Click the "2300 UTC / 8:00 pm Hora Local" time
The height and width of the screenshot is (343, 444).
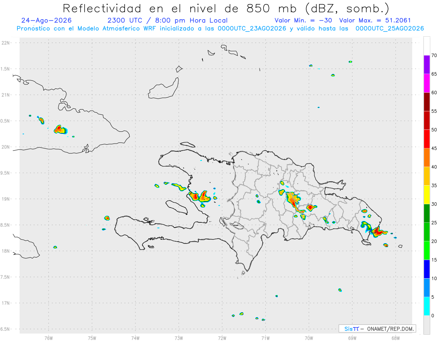(x=168, y=20)
